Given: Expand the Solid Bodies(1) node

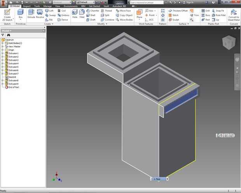Looking at the screenshot, I should pyautogui.click(x=2, y=43).
